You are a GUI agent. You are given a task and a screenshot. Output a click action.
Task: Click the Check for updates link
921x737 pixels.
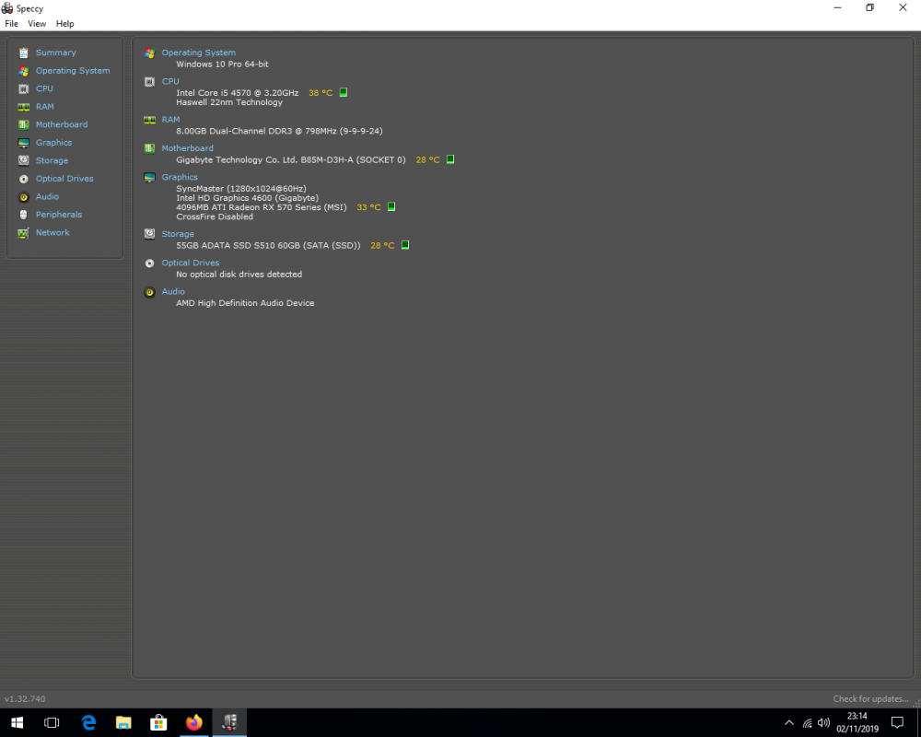870,699
